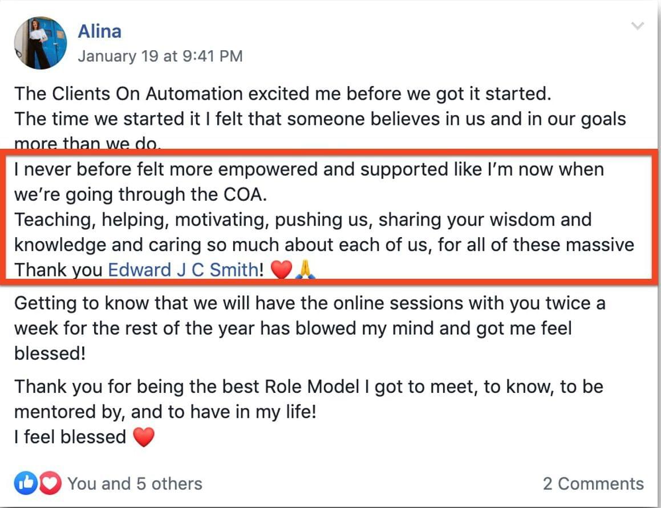Click the word blessed! ending the sessions paragraph
661x508 pixels.
(x=50, y=353)
